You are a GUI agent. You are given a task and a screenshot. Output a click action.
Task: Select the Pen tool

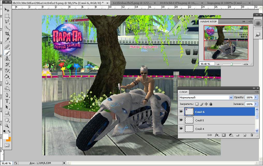click(x=7, y=95)
